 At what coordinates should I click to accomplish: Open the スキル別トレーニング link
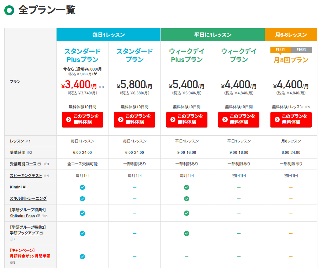(28, 198)
